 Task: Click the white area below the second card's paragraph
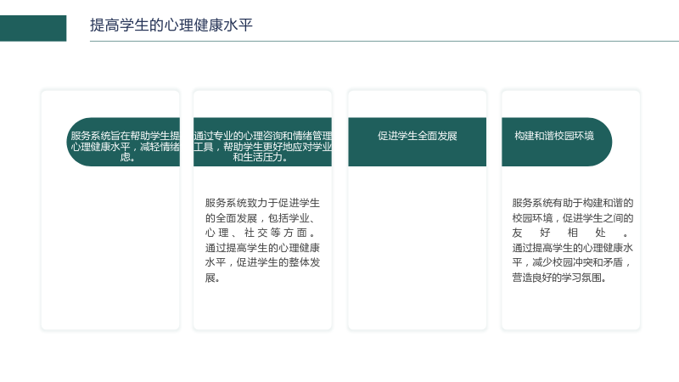(x=262, y=306)
